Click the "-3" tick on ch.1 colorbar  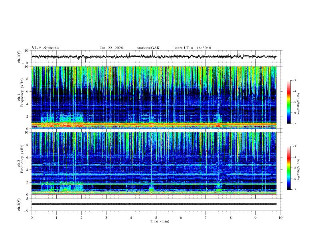[x=294, y=80]
